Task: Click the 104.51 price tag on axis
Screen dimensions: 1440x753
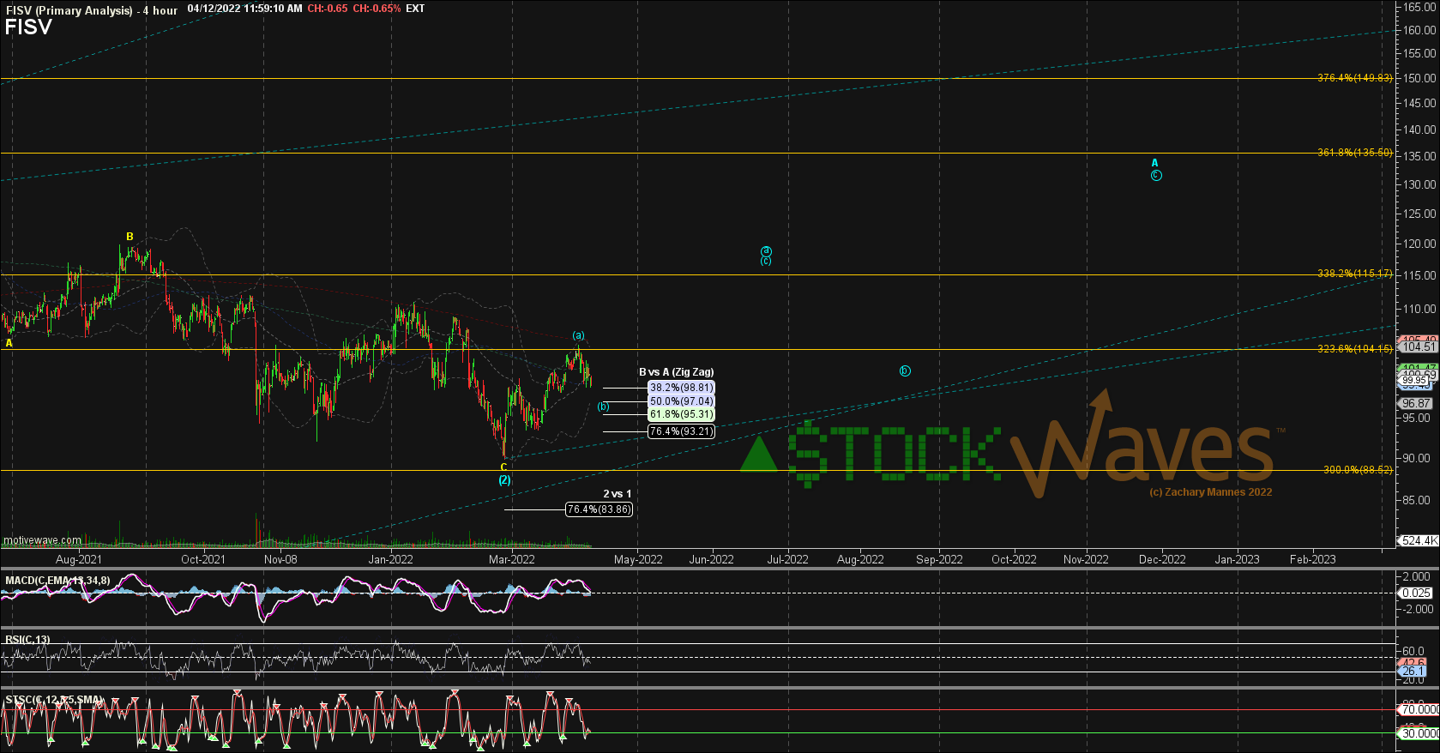Action: (x=1418, y=347)
